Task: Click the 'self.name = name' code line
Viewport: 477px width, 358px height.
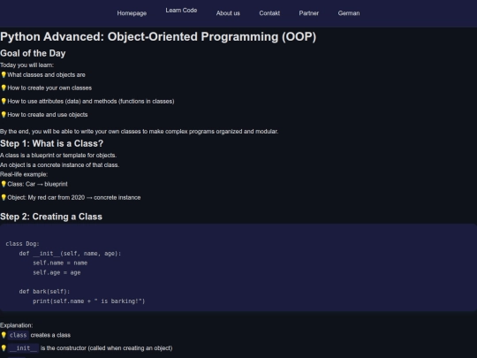Action: point(60,263)
